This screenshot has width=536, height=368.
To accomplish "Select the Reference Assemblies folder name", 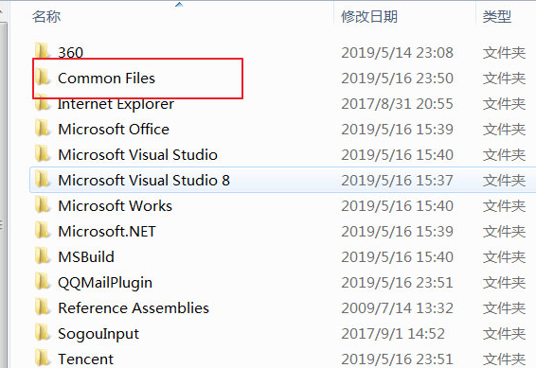I will (134, 307).
